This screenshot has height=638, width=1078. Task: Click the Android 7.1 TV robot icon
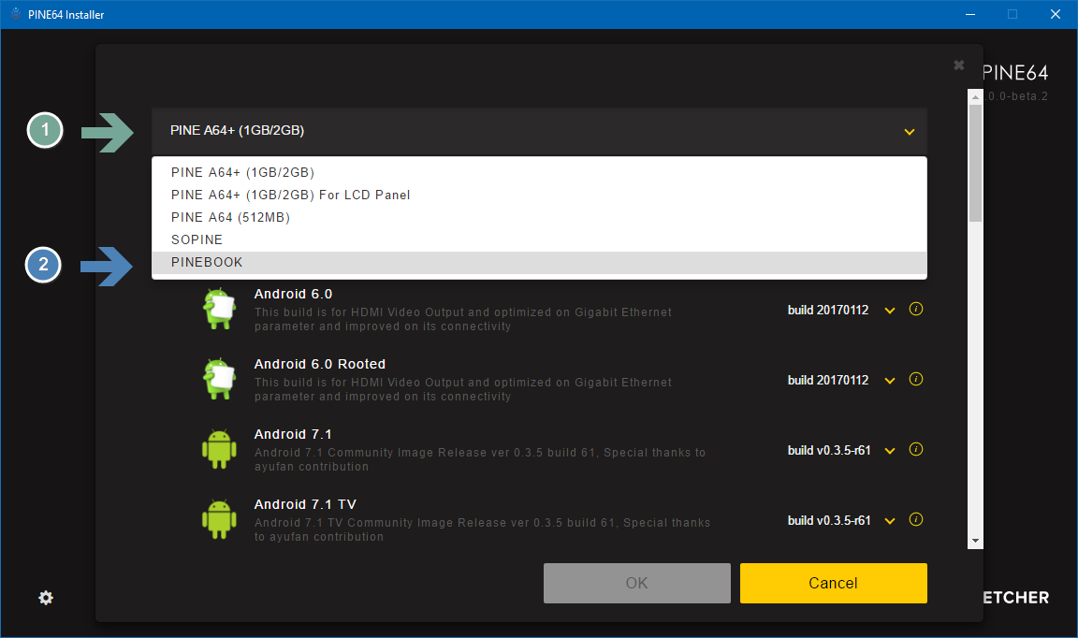[x=219, y=520]
